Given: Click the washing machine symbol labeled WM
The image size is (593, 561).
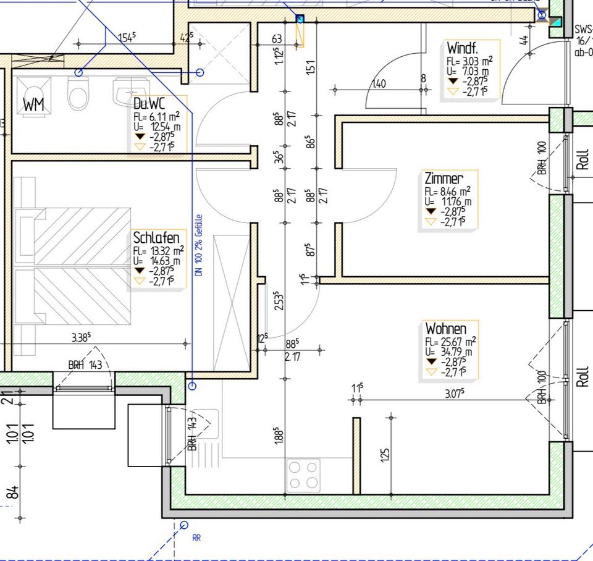Looking at the screenshot, I should click(x=33, y=104).
